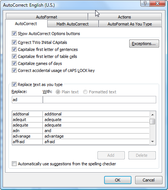Screen dimensions: 168x190
Task: Click the advantage replacement text
Action: (54, 136)
